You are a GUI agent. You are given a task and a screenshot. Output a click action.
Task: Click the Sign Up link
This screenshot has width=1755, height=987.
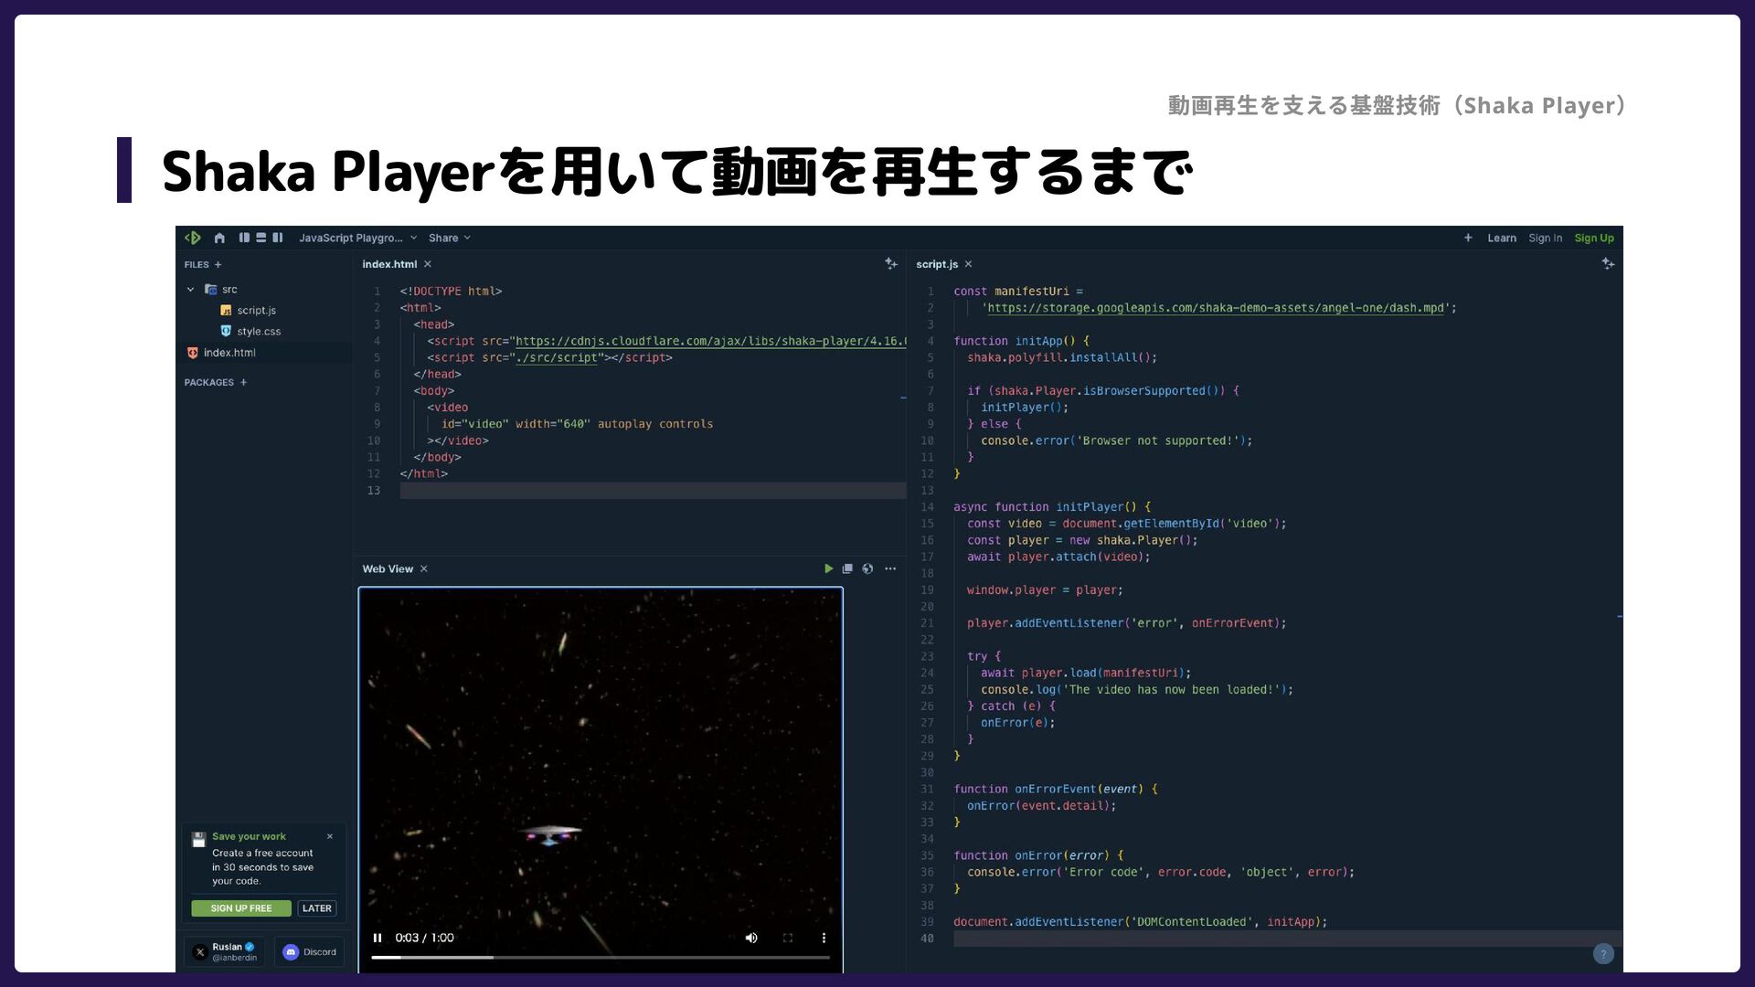tap(1594, 238)
